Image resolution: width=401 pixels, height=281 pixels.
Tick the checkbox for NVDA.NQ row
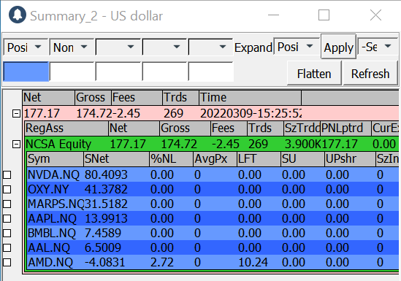pos(7,175)
